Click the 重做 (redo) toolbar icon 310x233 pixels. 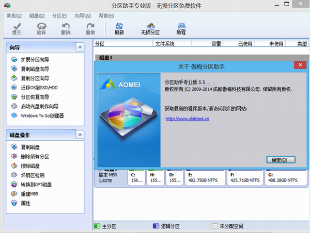coord(90,26)
